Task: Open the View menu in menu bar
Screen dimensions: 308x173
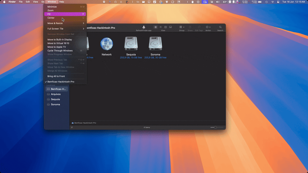Action: click(35, 2)
